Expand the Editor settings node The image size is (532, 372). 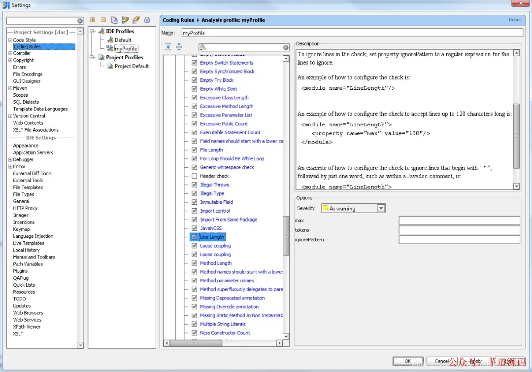[x=10, y=166]
